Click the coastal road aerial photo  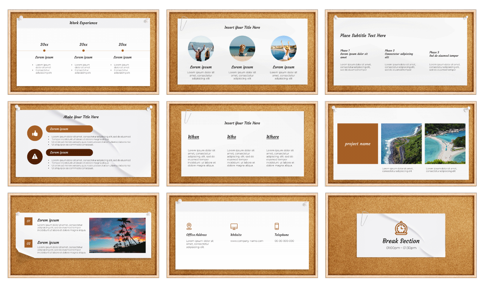[401, 144]
